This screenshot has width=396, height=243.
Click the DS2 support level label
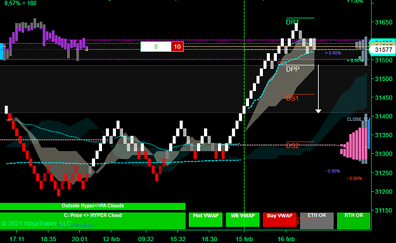[x=292, y=146]
